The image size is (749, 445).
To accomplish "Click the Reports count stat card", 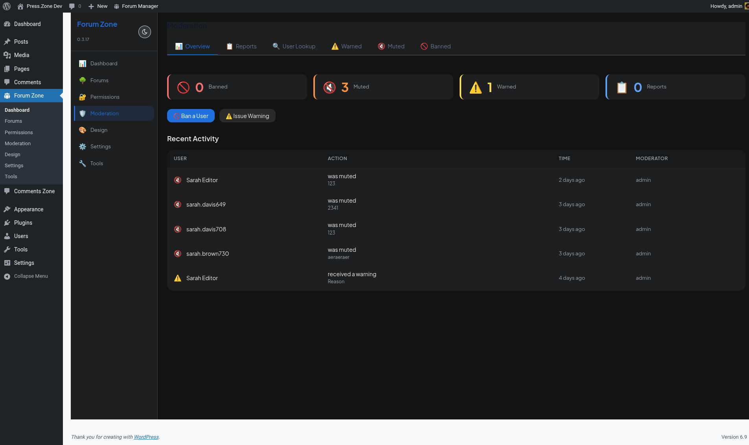I will [x=675, y=87].
